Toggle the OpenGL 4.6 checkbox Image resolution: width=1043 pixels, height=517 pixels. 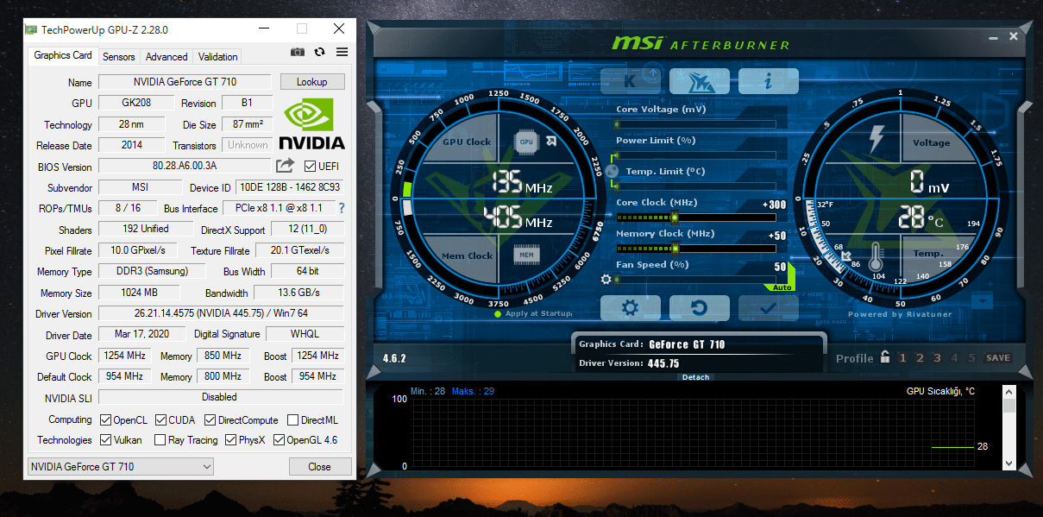(280, 440)
